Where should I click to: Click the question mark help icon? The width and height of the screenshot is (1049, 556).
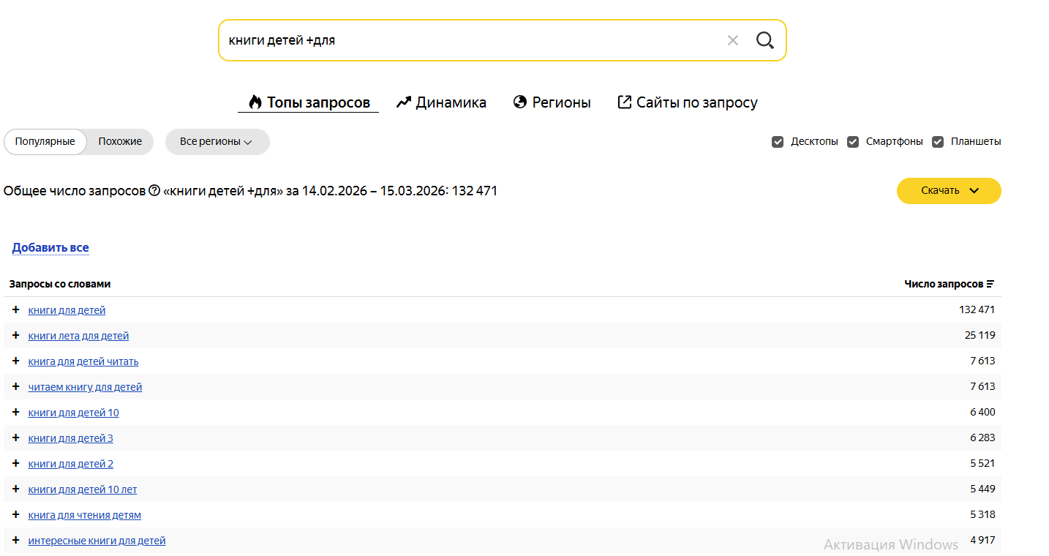[154, 191]
